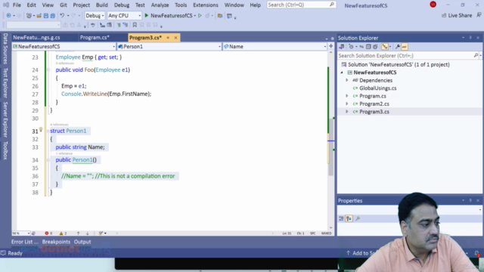Toggle Preview Selected Items in Solution Explorer

[405, 47]
